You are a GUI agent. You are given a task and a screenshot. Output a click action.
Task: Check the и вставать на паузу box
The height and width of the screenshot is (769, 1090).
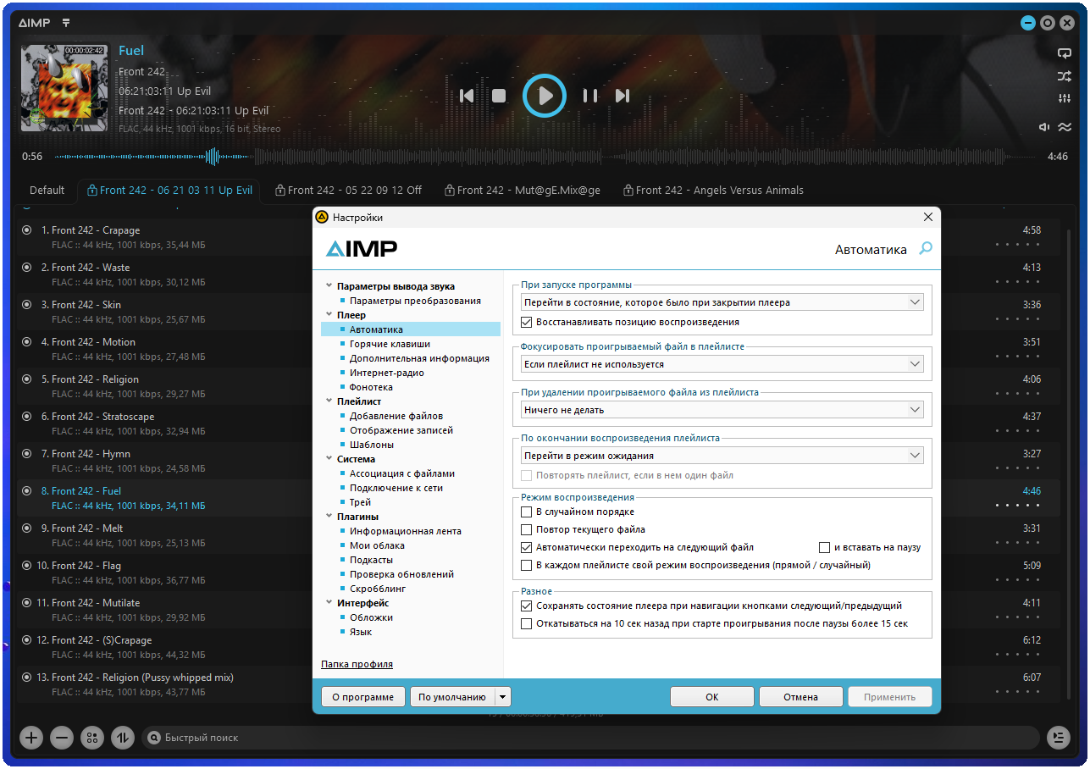(825, 547)
